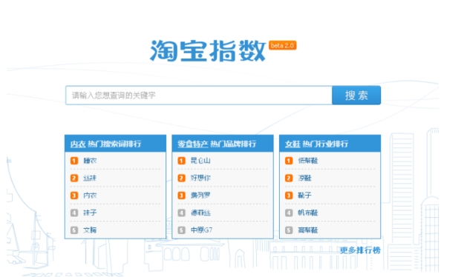This screenshot has height=277, width=464.
Task: Select 袜子 in the search term ranking
Action: pos(90,213)
